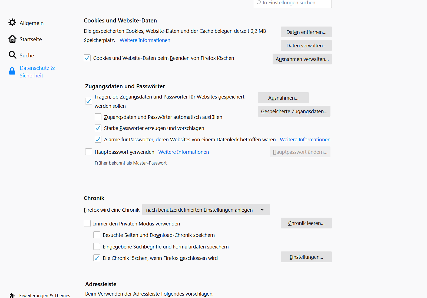Uncheck delete cookies when Firefox closes
Viewport: 427px width, 298px height.
click(87, 58)
